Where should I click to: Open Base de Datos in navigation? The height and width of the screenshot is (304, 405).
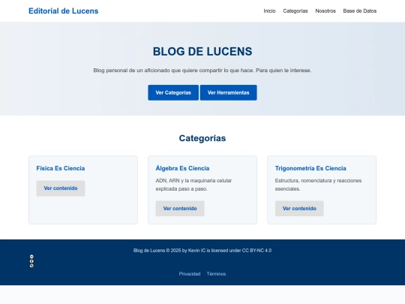click(360, 11)
